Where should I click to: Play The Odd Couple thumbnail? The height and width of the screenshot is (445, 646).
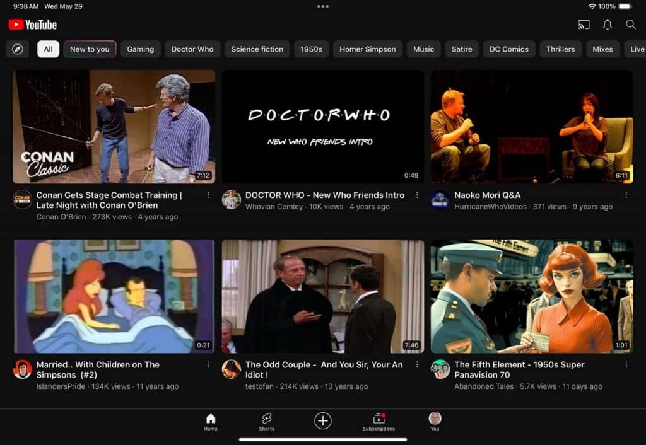(x=322, y=296)
